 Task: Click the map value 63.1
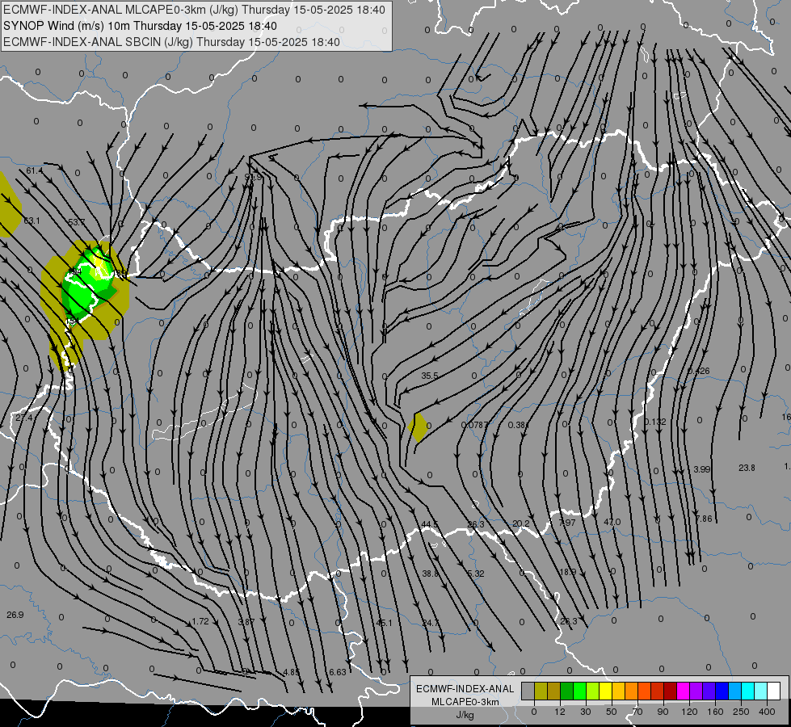[x=32, y=221]
